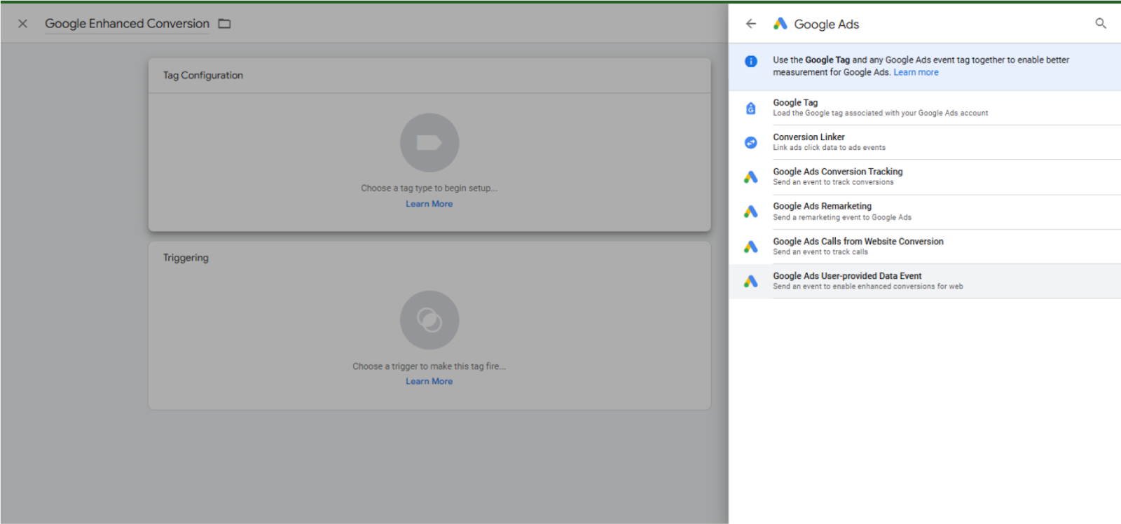1121x524 pixels.
Task: Click the Google Tag icon
Action: point(750,108)
